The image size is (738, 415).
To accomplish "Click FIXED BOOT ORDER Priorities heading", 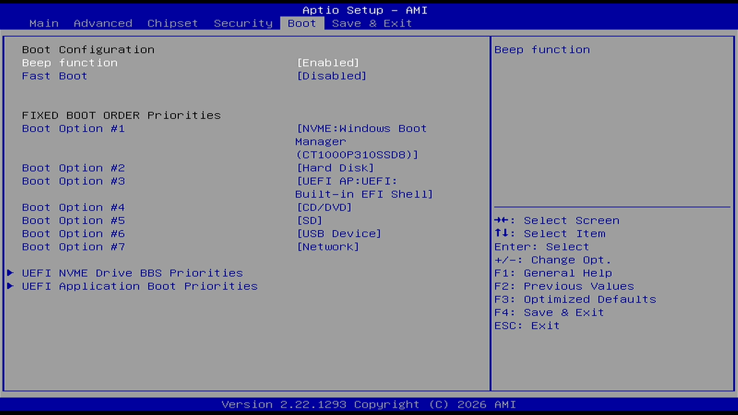I will click(121, 115).
